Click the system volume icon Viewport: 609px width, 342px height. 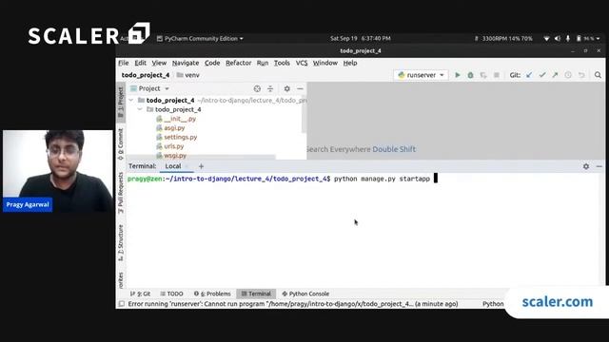558,38
